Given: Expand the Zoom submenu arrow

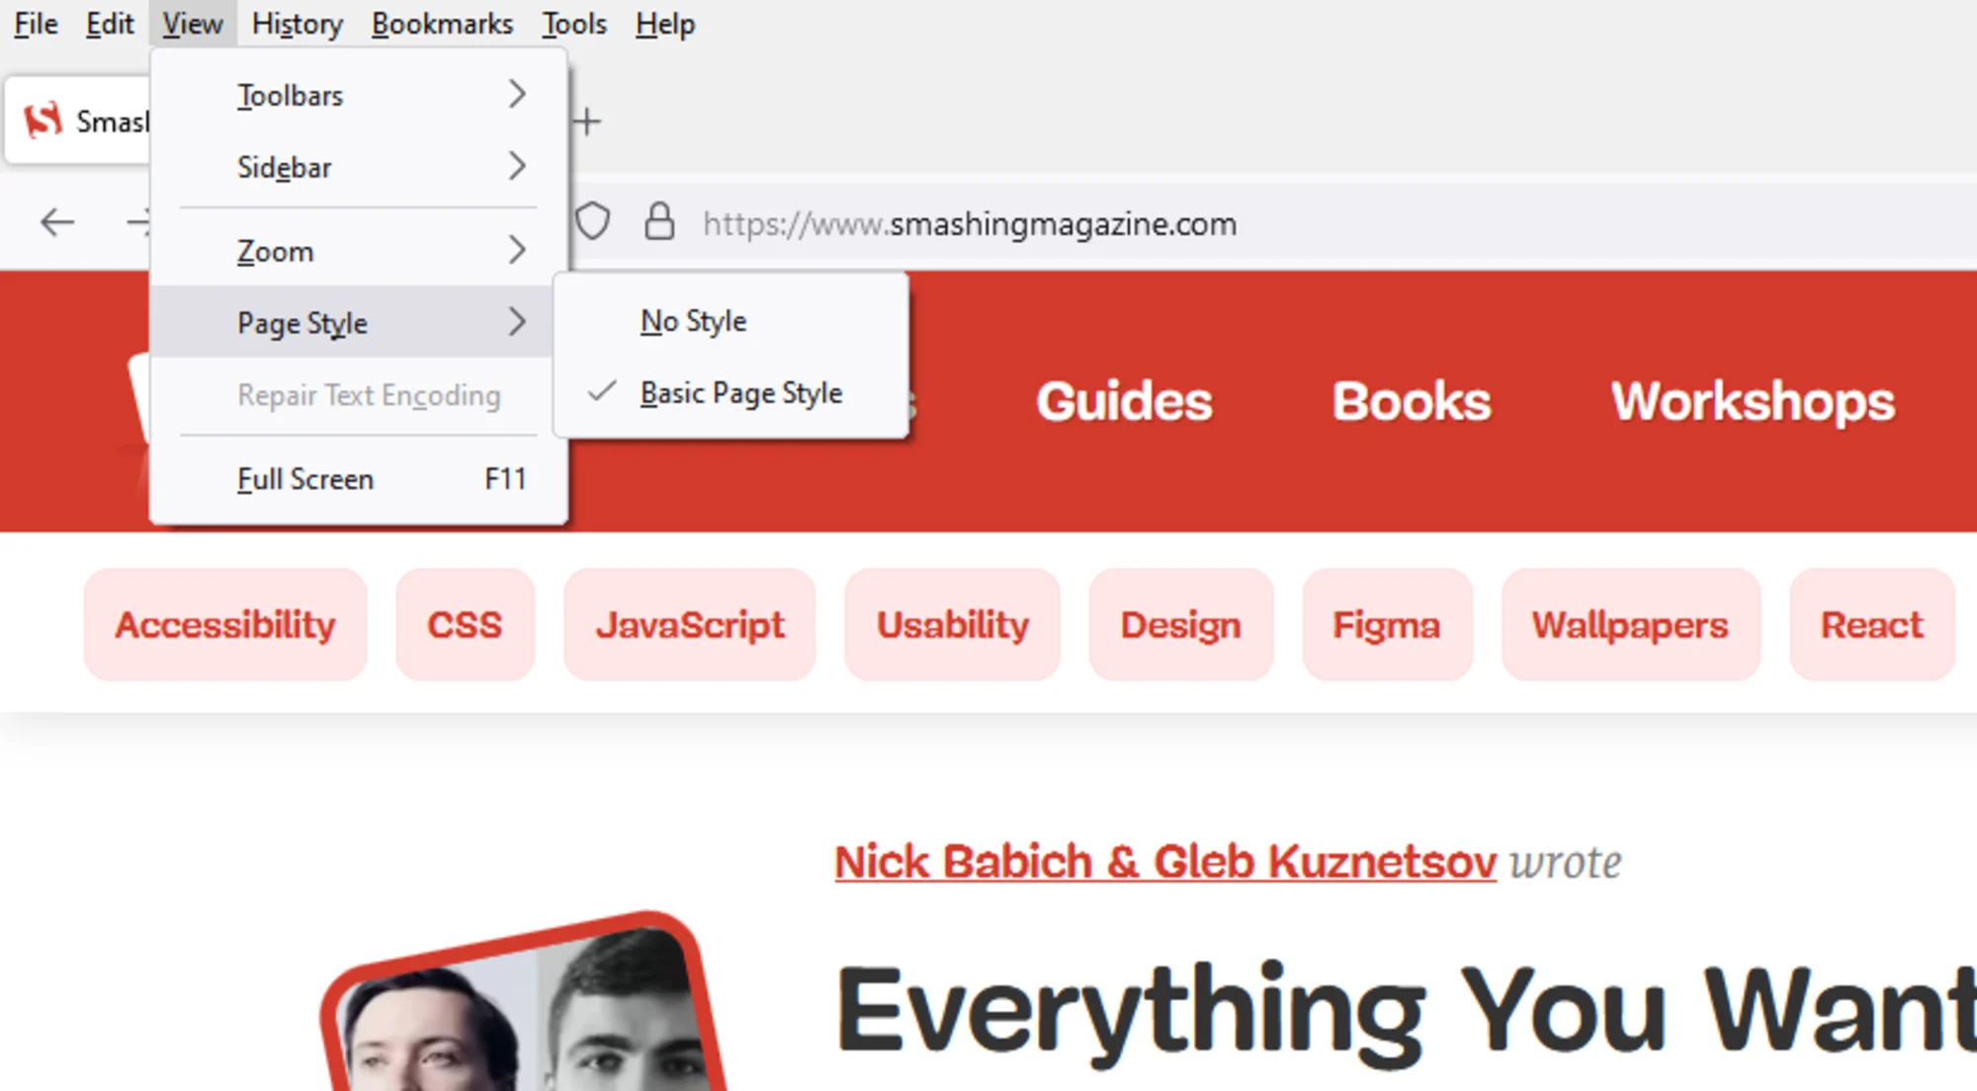Looking at the screenshot, I should pos(517,249).
